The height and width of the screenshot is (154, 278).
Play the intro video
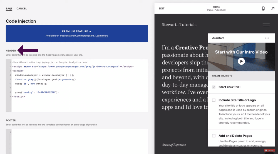[241, 61]
